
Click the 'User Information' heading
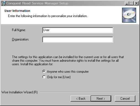(x=17, y=11)
